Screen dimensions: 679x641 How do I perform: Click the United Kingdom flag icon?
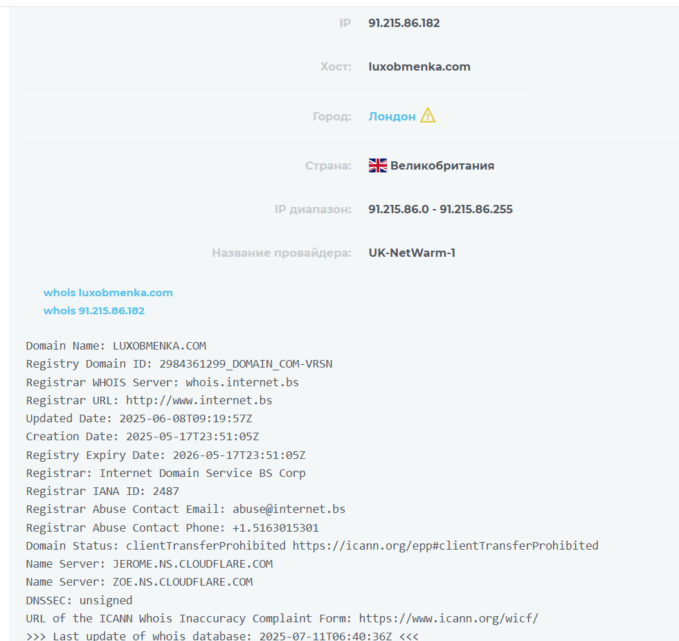coord(378,165)
